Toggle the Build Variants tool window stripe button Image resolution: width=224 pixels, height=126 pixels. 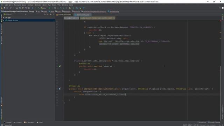(x=1, y=114)
